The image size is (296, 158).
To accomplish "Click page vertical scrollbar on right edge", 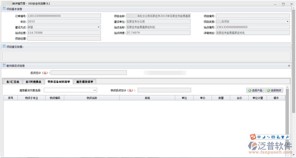I will click(293, 60).
